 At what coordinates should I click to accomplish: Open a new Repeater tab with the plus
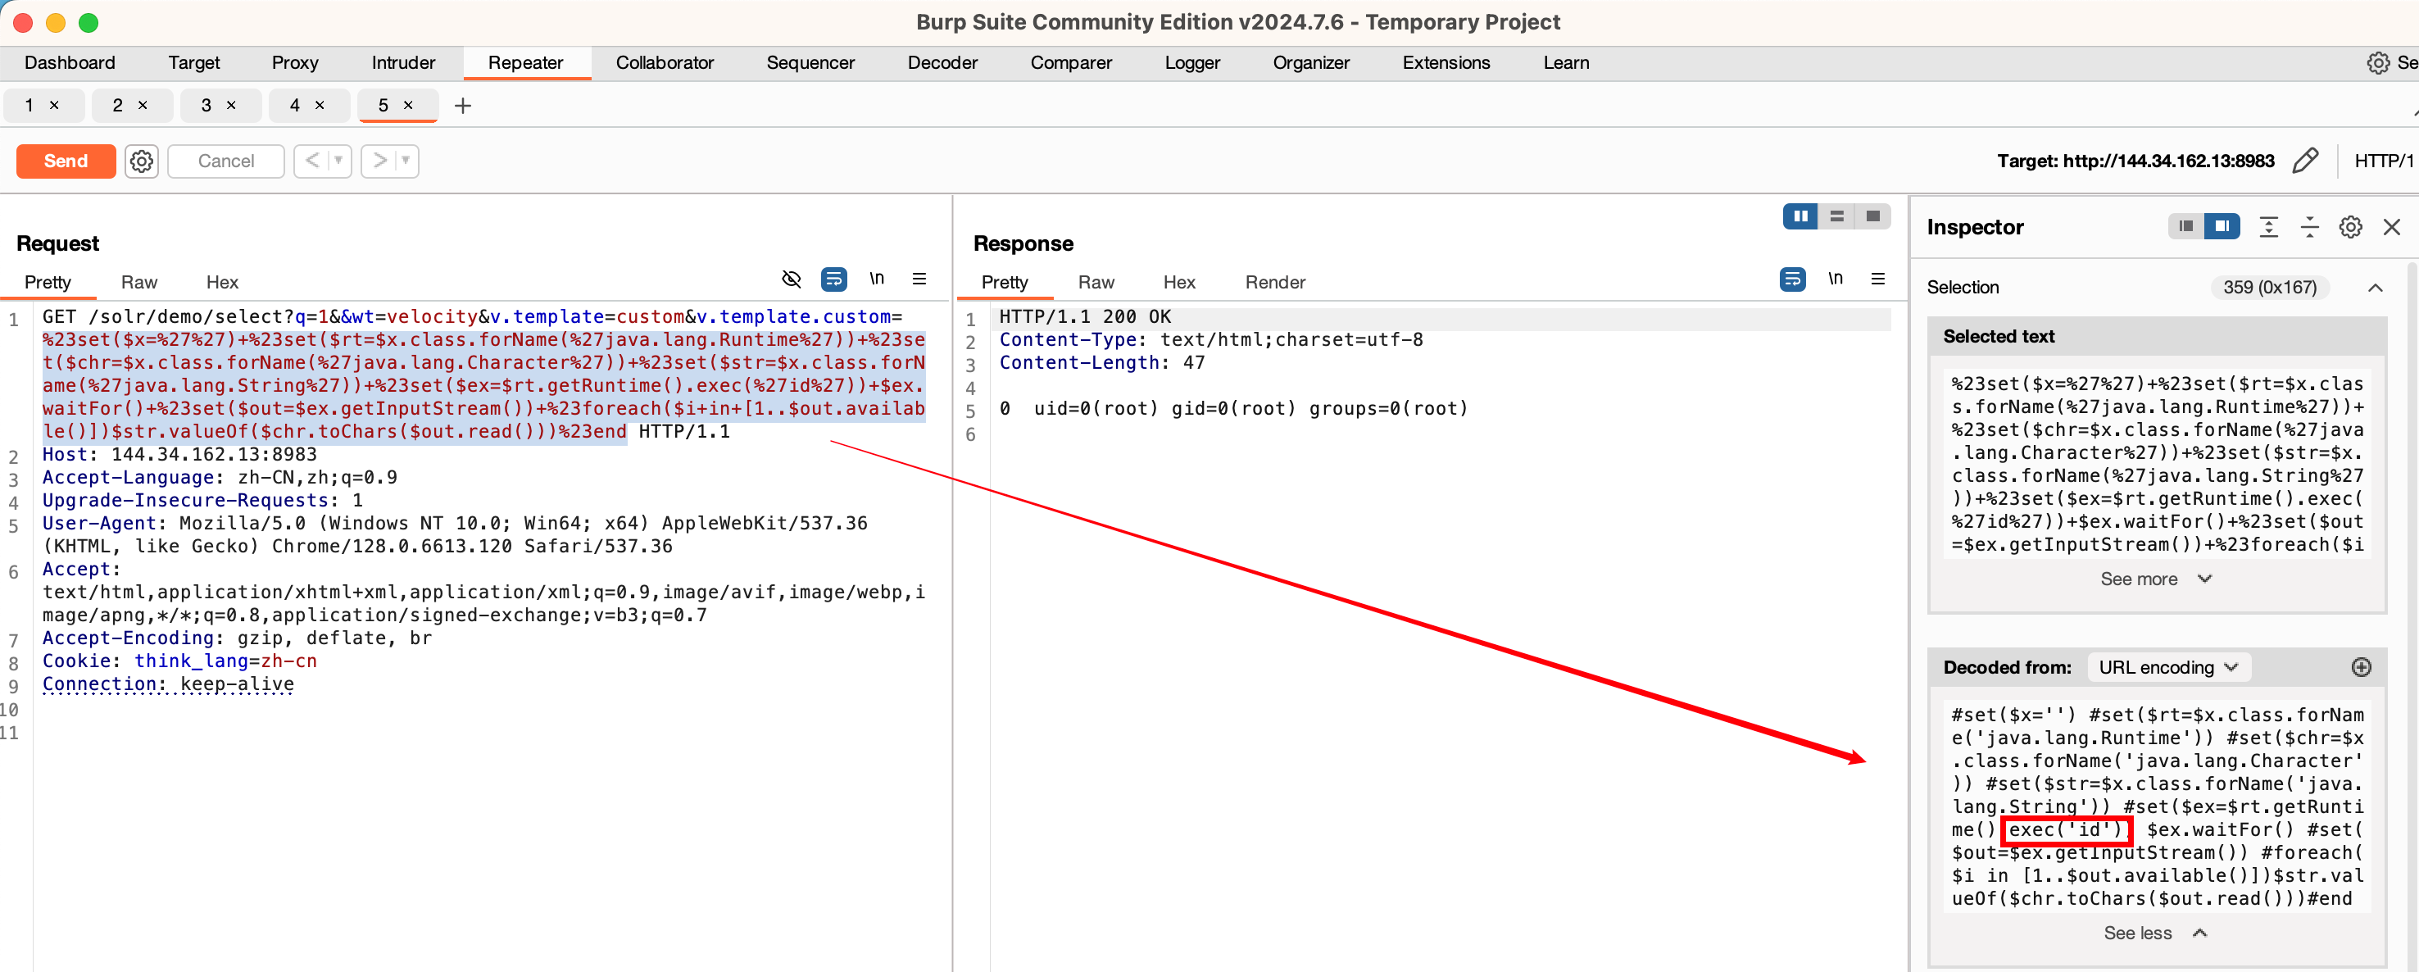click(462, 105)
